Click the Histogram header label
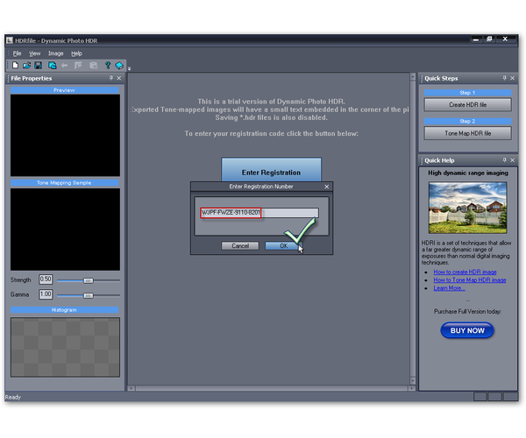This screenshot has width=526, height=438. [x=64, y=310]
